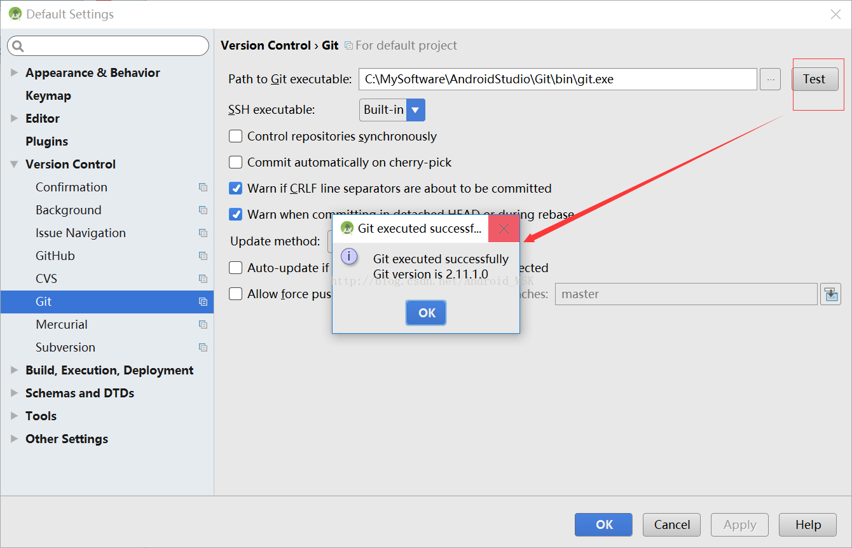Expand Build, Execution, Deployment section
852x548 pixels.
tap(14, 370)
